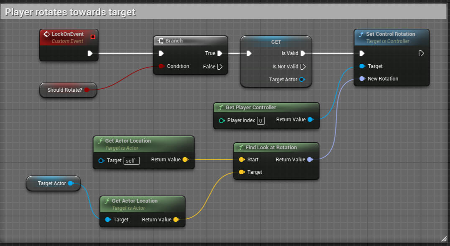Click the Player Index value field
The height and width of the screenshot is (246, 450).
click(261, 121)
